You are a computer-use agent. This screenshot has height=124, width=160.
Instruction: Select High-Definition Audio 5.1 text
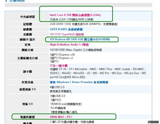coord(69,45)
